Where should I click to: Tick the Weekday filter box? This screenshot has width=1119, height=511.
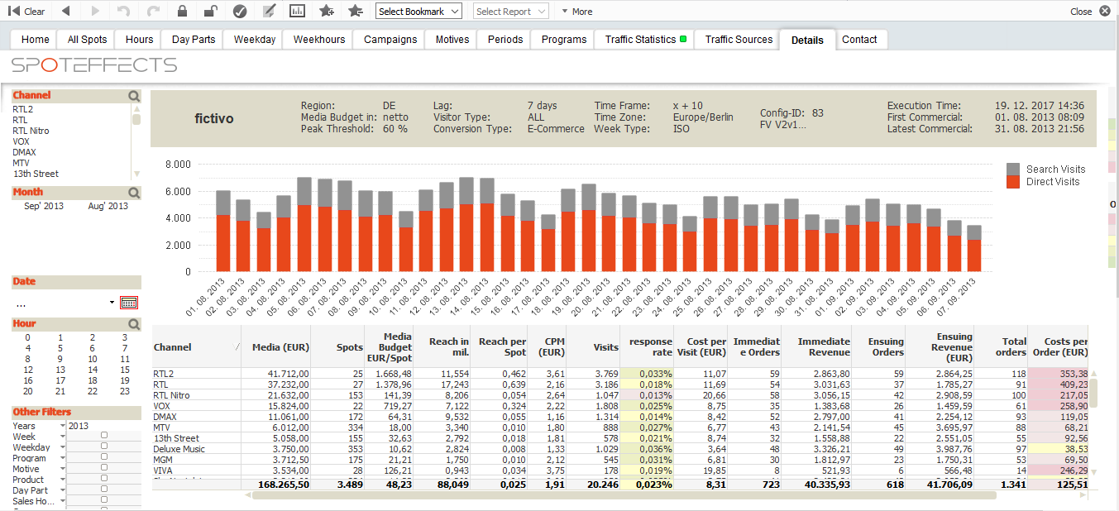(x=104, y=446)
